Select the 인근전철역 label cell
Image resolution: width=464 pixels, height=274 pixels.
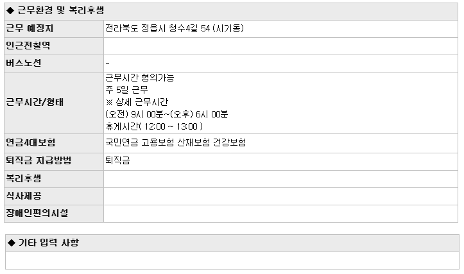(x=54, y=46)
